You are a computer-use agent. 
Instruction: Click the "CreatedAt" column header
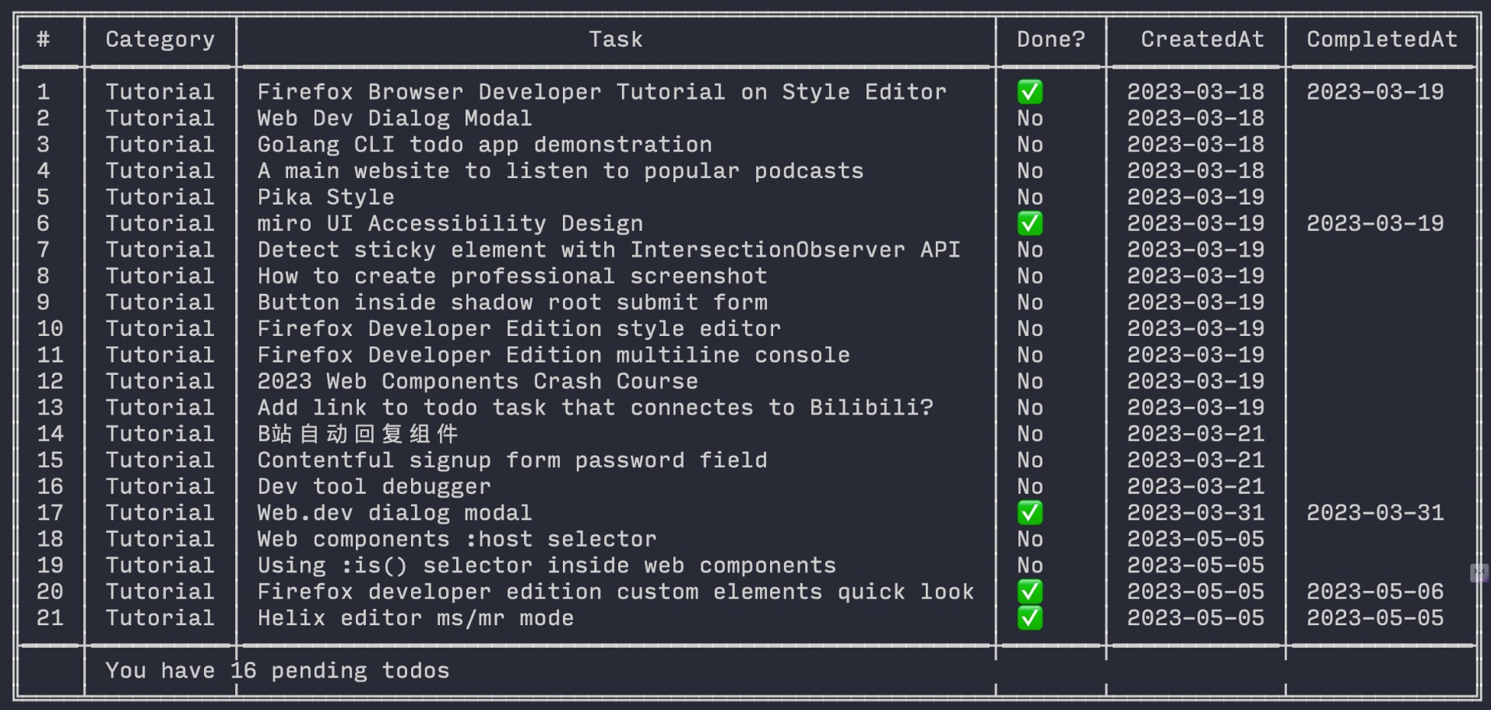(1203, 40)
